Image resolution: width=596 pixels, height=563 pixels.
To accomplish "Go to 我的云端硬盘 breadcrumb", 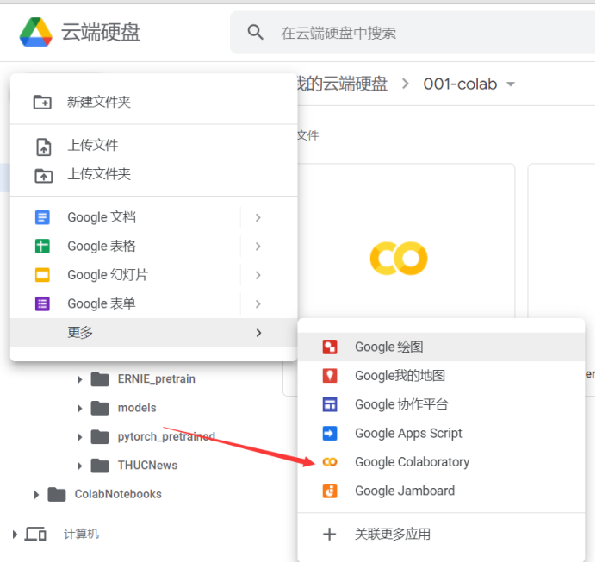I will pyautogui.click(x=342, y=84).
